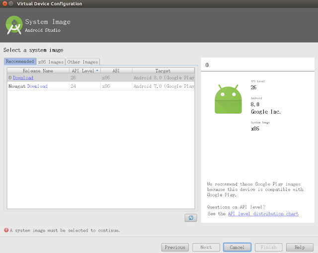Sort by API Level column header
The image size is (318, 253).
(85, 70)
